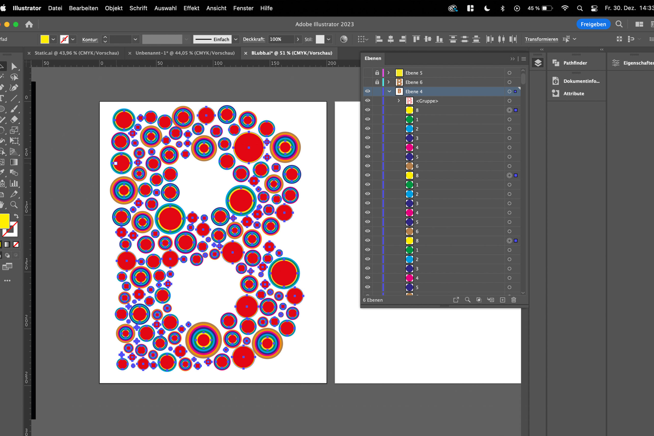The height and width of the screenshot is (436, 654).
Task: Create new layer in Ebenen panel
Action: click(502, 300)
